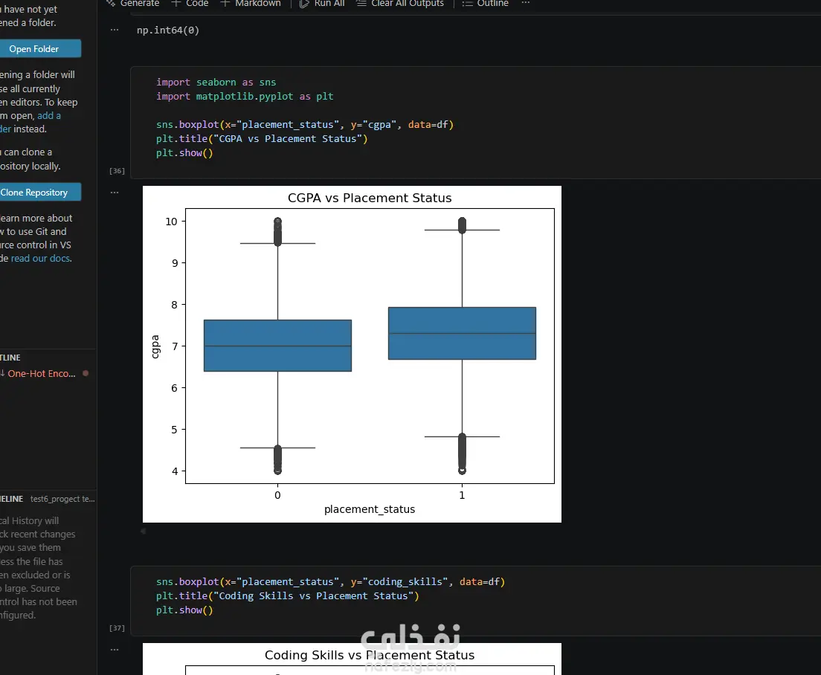
Task: Click execution count [37]
Action: pos(117,628)
